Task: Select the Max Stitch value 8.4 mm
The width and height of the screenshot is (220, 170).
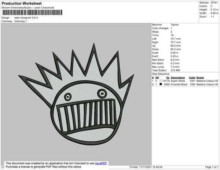Action: (x=175, y=60)
